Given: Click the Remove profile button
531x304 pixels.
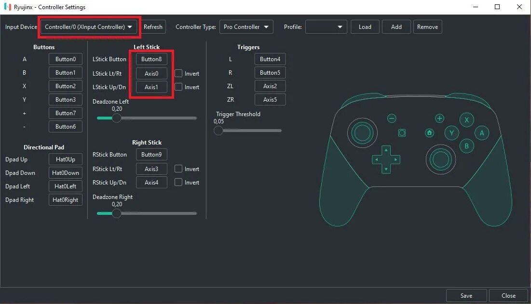Looking at the screenshot, I should click(x=427, y=26).
